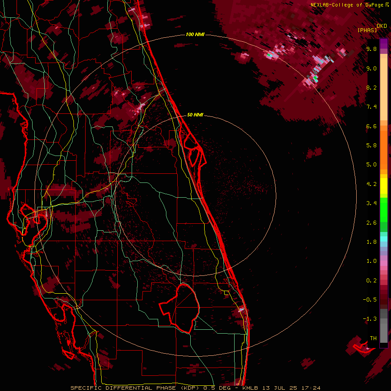Click the 0.2 value on color scale

371,281
